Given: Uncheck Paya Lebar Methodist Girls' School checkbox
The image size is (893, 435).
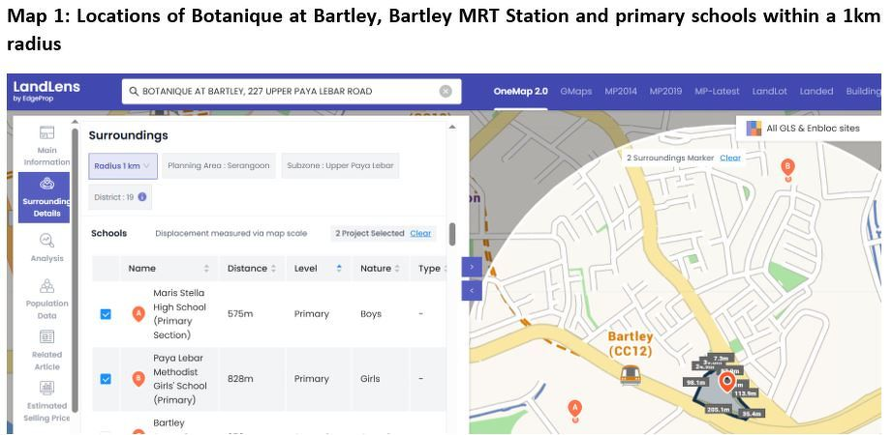Looking at the screenshot, I should [106, 379].
